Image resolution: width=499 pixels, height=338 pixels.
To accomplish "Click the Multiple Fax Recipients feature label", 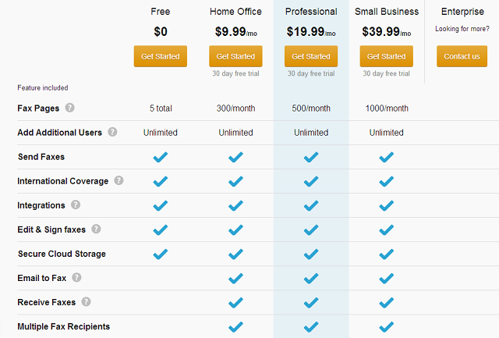I will click(x=64, y=326).
